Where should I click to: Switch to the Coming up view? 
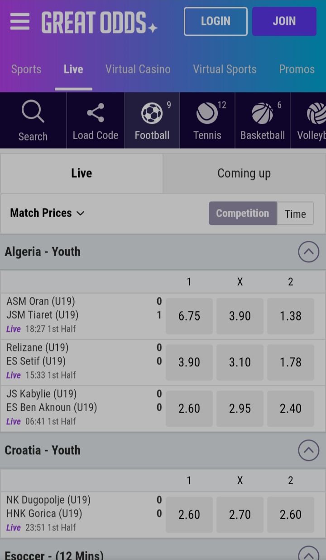pyautogui.click(x=244, y=173)
